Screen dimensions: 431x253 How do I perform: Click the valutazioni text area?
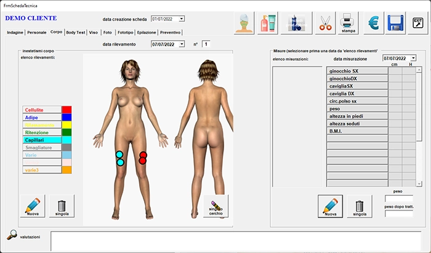click(236, 241)
